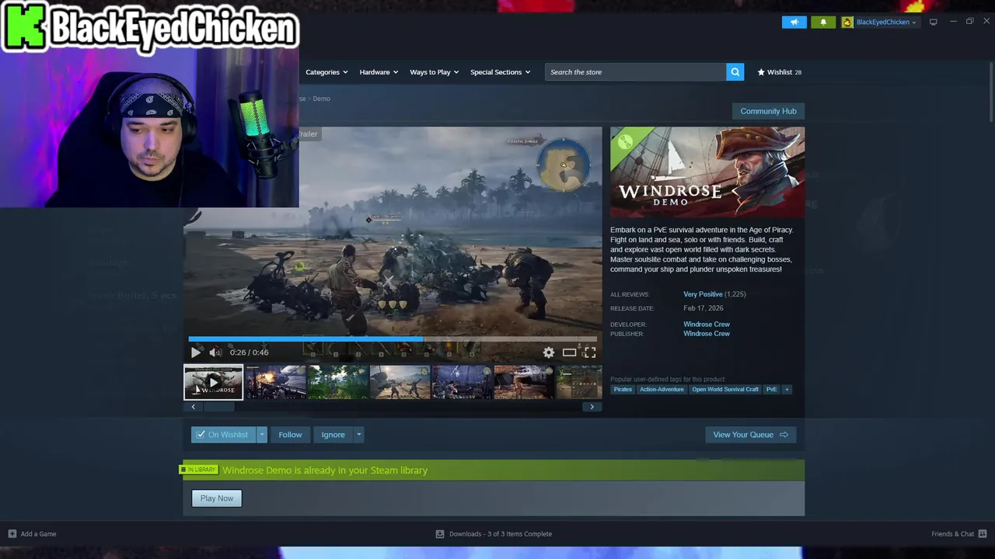Image resolution: width=995 pixels, height=559 pixels.
Task: Click the Action-Adventure tag
Action: (x=662, y=390)
